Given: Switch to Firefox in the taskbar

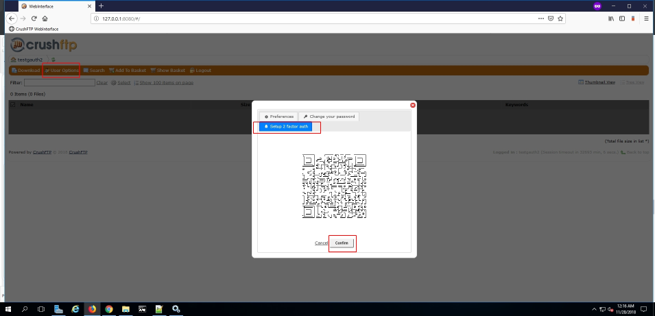Looking at the screenshot, I should [92, 309].
